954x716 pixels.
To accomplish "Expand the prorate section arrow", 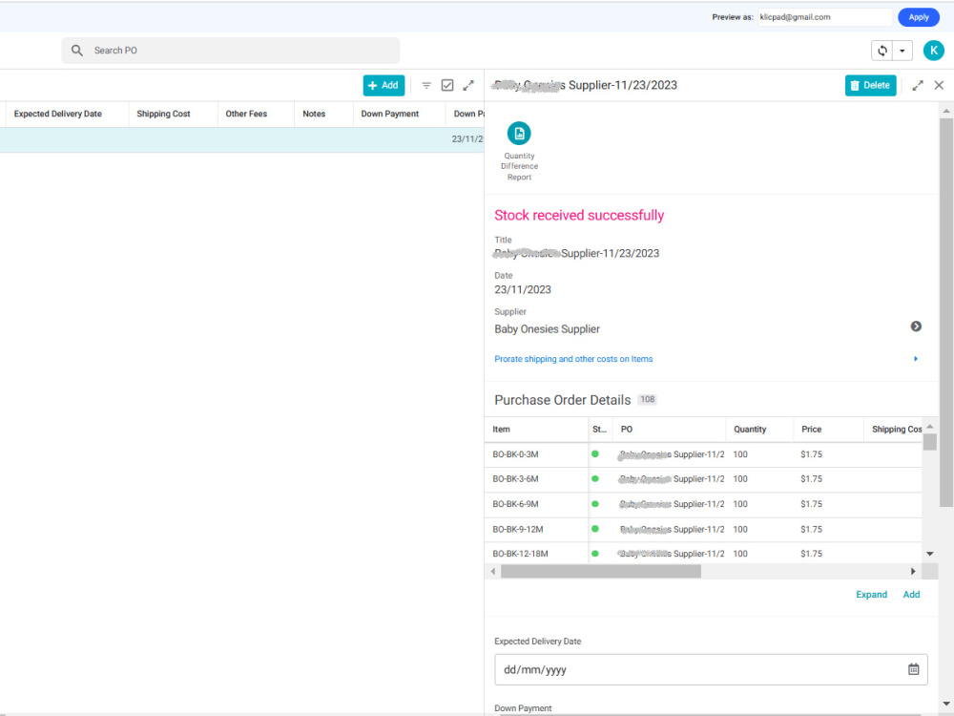I will pyautogui.click(x=916, y=359).
